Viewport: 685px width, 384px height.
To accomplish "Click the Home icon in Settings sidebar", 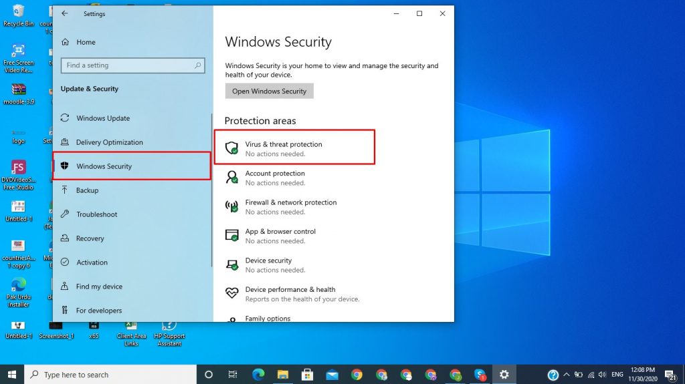I will (65, 42).
